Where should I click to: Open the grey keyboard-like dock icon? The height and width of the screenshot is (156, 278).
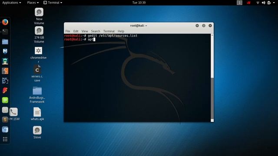[5, 110]
